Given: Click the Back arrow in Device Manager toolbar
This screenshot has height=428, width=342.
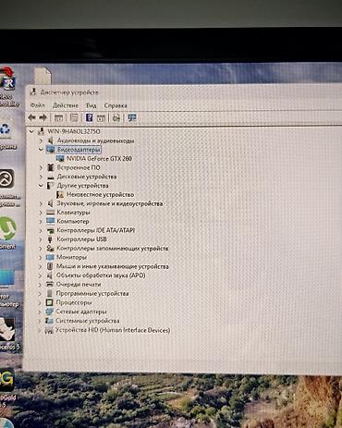Looking at the screenshot, I should 31,117.
